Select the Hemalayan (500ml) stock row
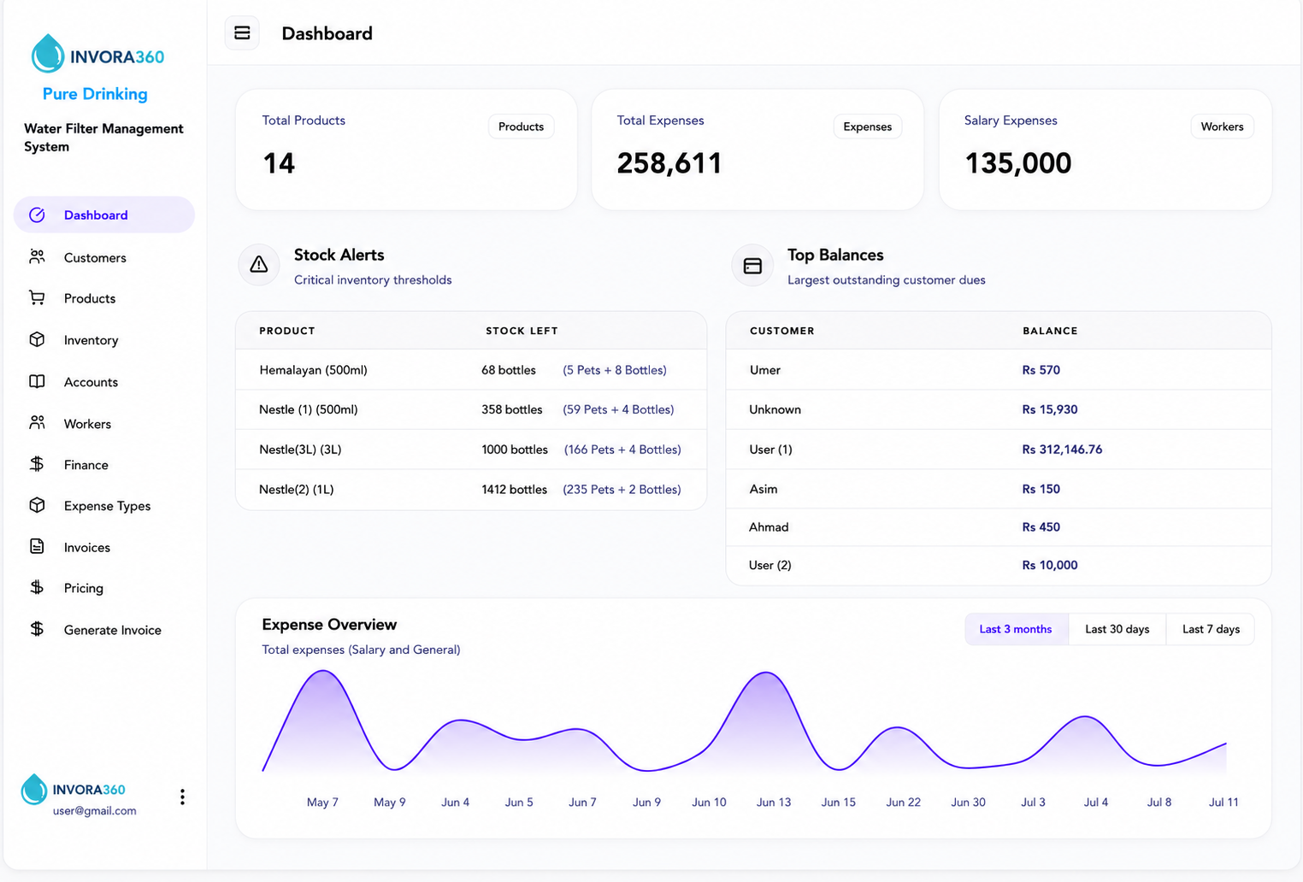Image resolution: width=1303 pixels, height=882 pixels. [x=471, y=370]
